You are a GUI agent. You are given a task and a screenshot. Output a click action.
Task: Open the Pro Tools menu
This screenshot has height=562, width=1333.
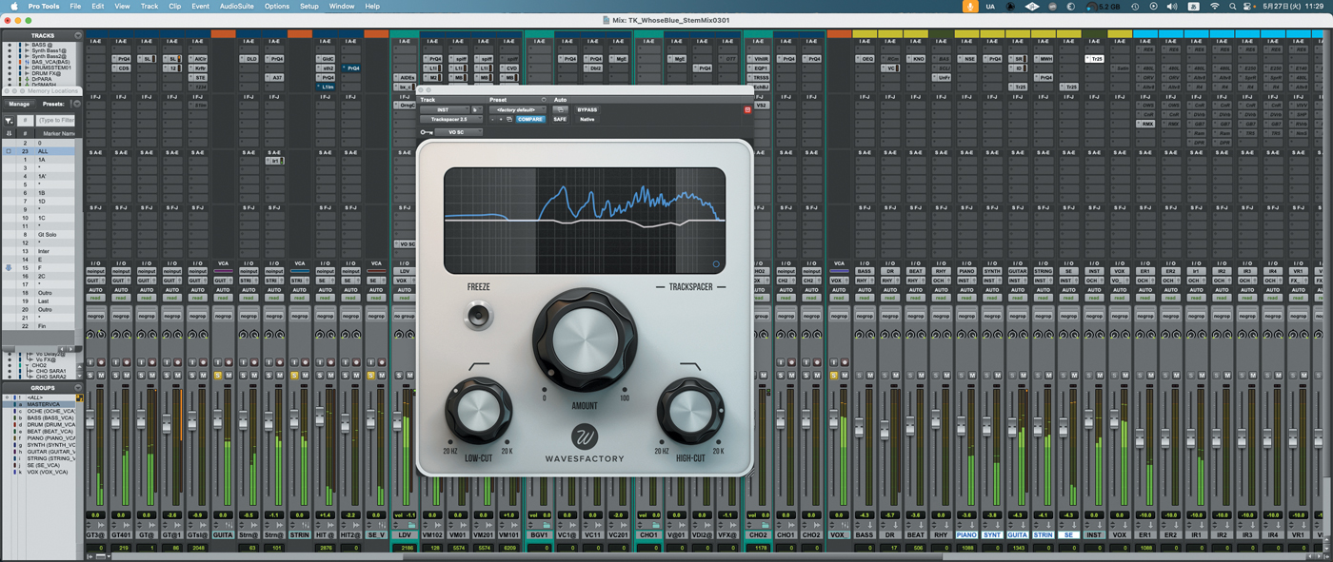click(44, 6)
